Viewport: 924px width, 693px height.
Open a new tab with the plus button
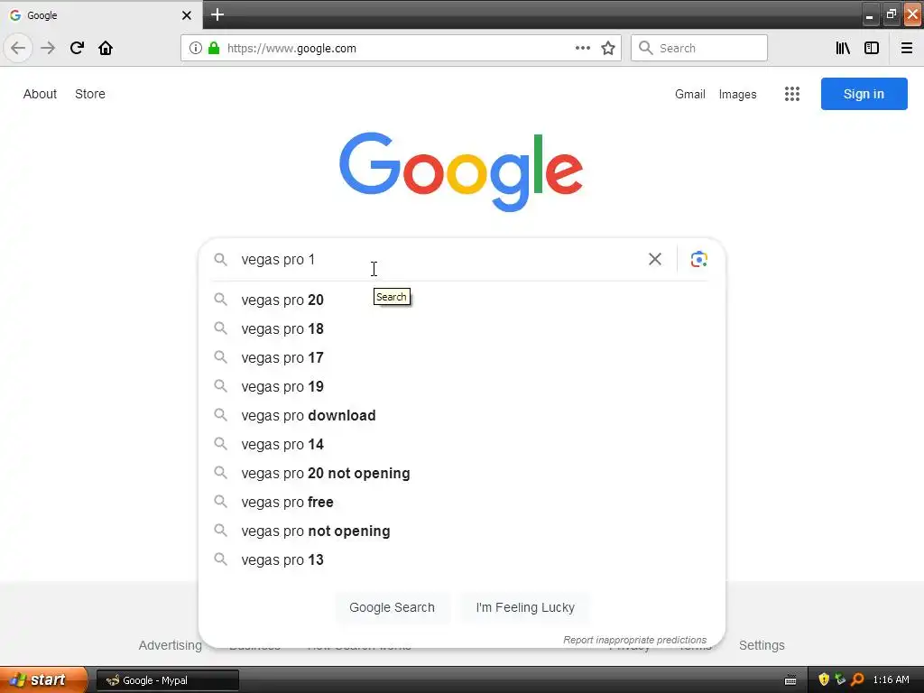217,14
